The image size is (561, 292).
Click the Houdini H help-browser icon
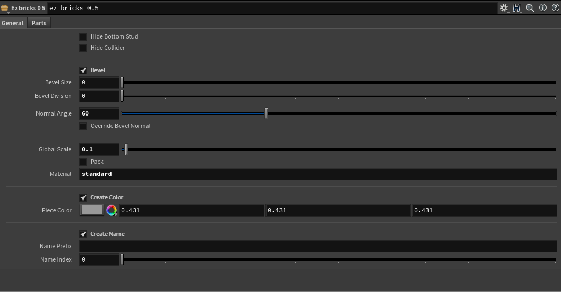(516, 8)
